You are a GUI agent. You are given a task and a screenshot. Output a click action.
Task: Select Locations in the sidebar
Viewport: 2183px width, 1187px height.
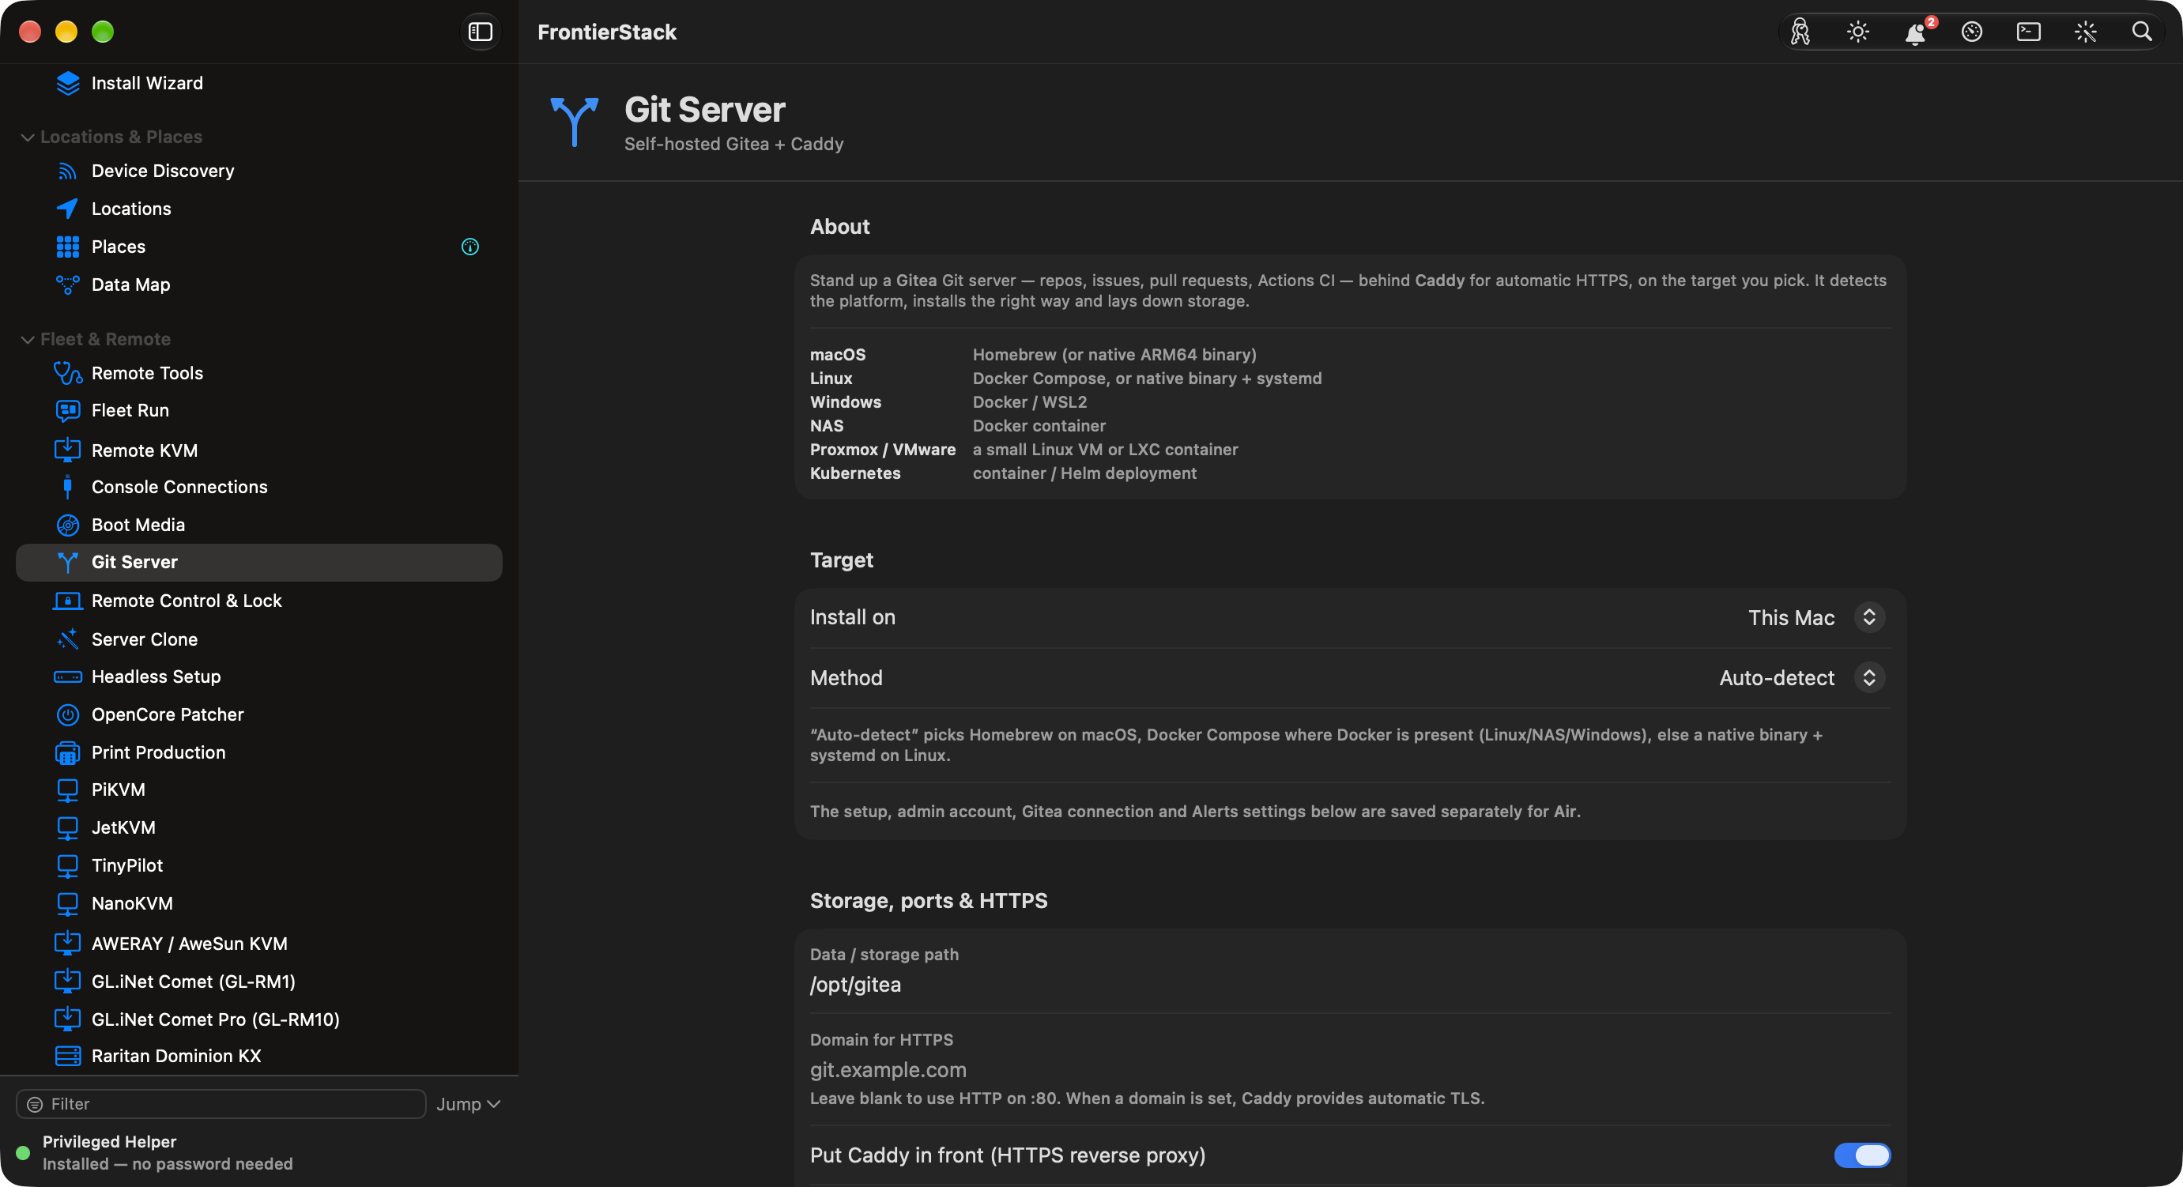tap(259, 209)
